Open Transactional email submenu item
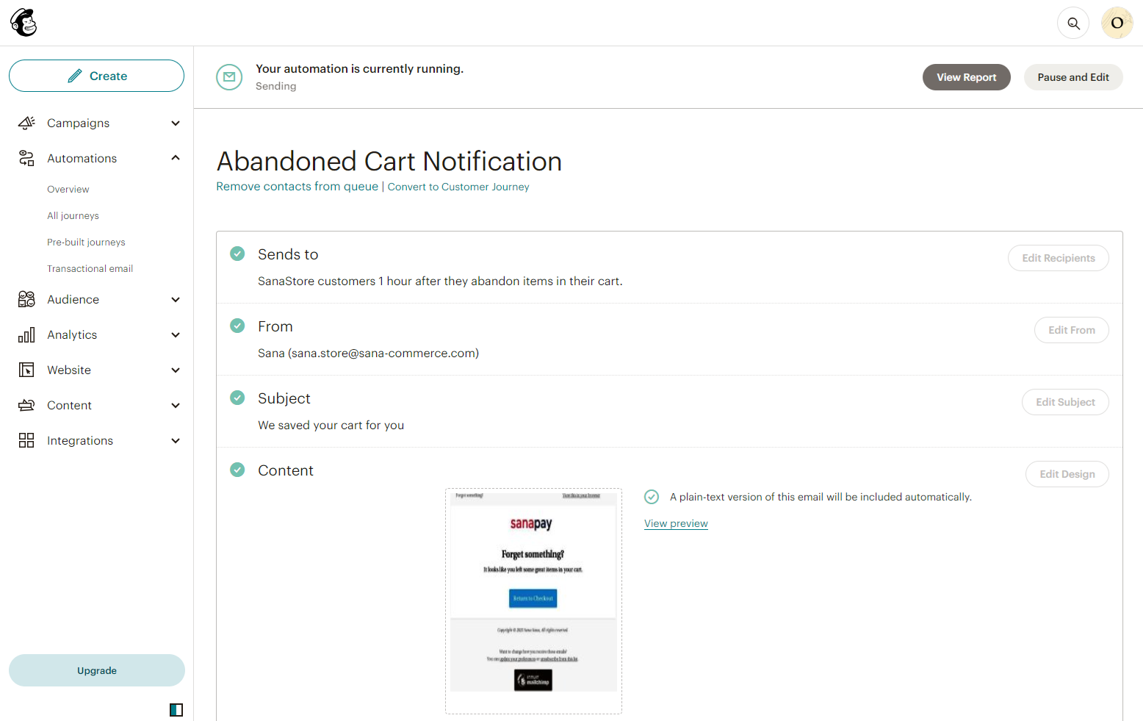 90,268
